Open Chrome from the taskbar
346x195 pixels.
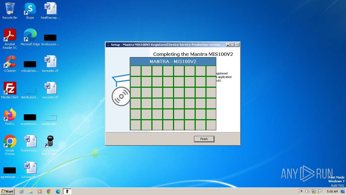click(x=49, y=191)
